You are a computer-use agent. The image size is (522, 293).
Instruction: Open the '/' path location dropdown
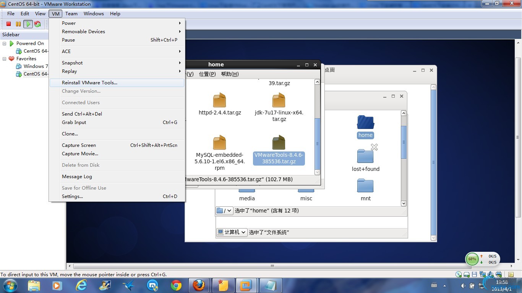coord(224,211)
